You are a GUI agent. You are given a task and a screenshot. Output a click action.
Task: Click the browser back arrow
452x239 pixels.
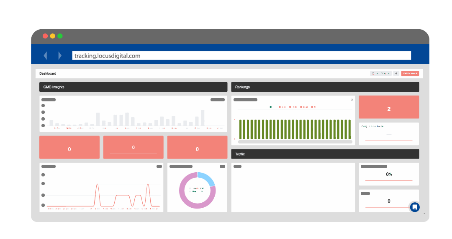(45, 55)
